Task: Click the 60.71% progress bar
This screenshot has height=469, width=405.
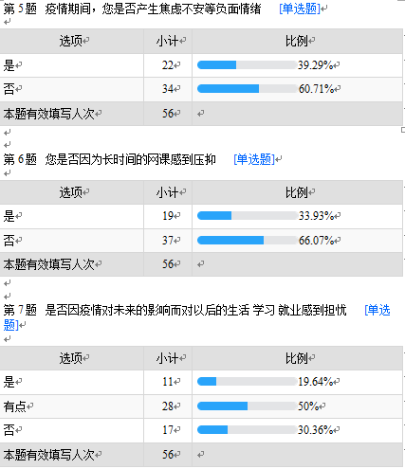Action: (247, 89)
